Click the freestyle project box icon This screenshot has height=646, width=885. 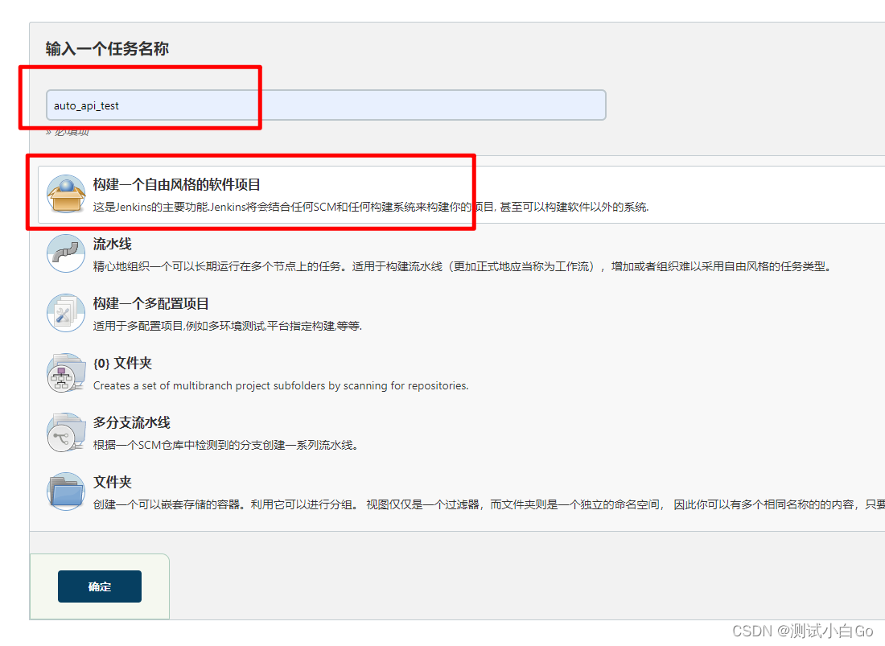click(66, 194)
